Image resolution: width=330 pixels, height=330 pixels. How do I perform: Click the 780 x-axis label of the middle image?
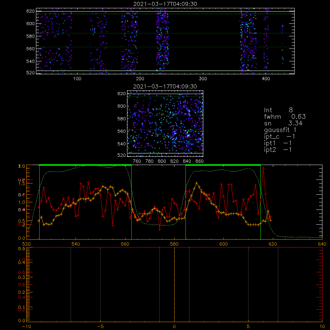[x=149, y=161]
